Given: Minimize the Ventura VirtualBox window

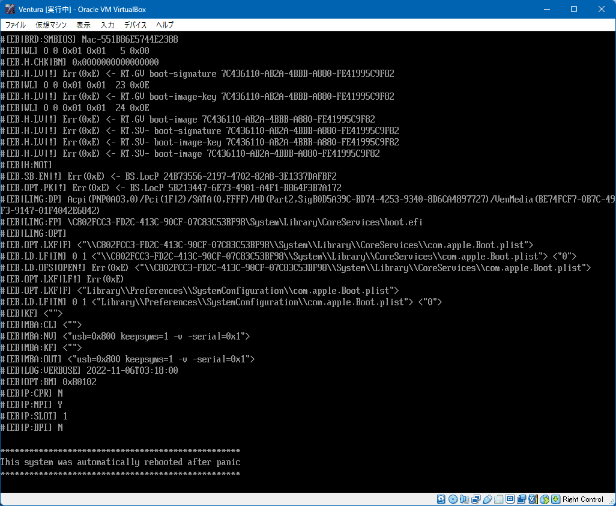Looking at the screenshot, I should 546,9.
